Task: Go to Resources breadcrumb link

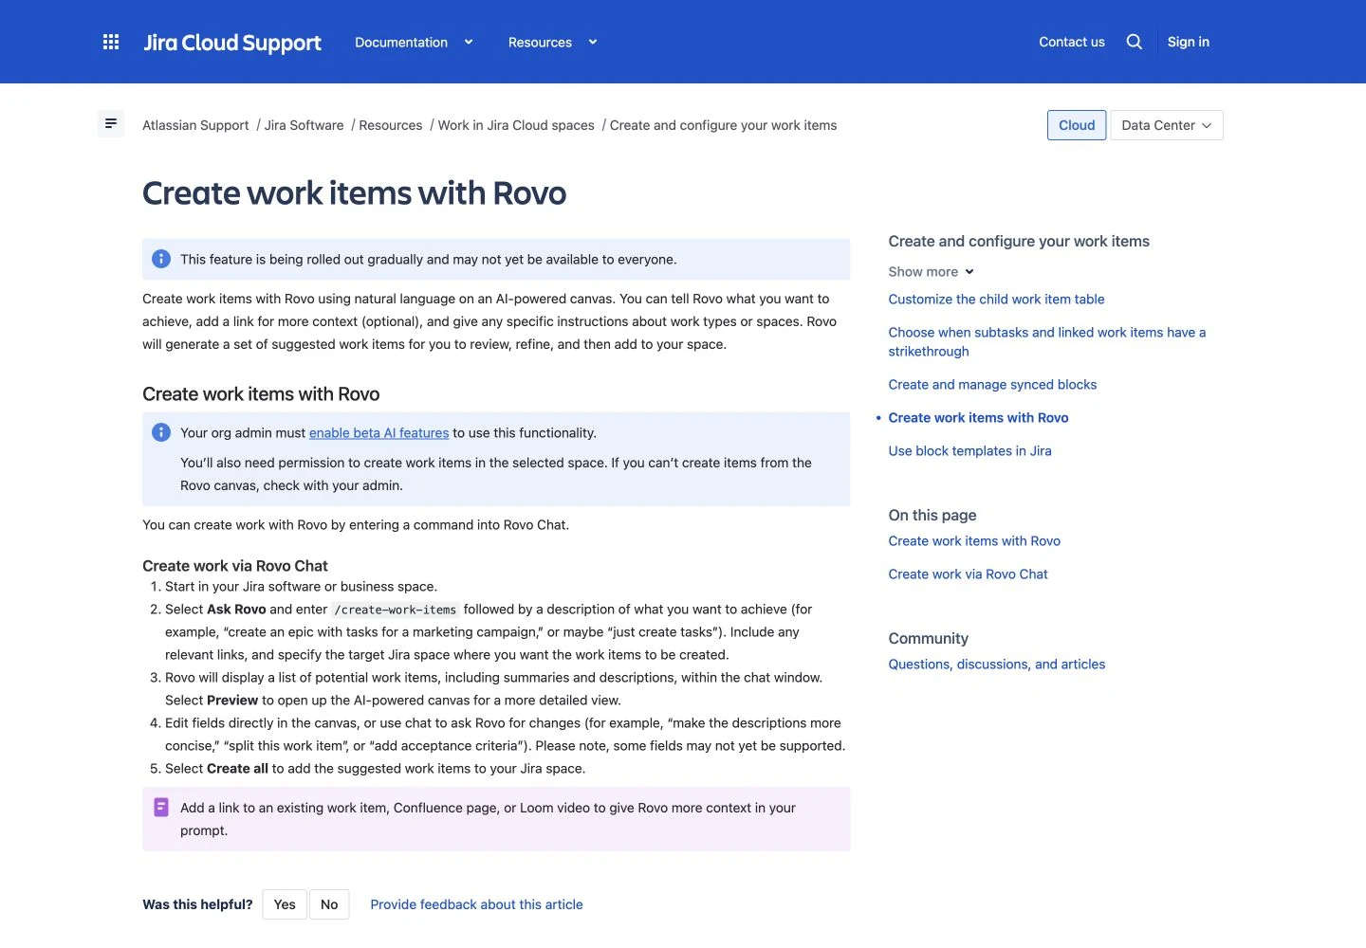Action: [391, 125]
